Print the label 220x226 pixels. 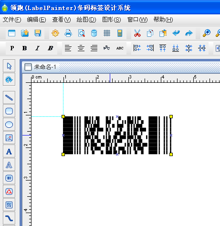(x=68, y=33)
